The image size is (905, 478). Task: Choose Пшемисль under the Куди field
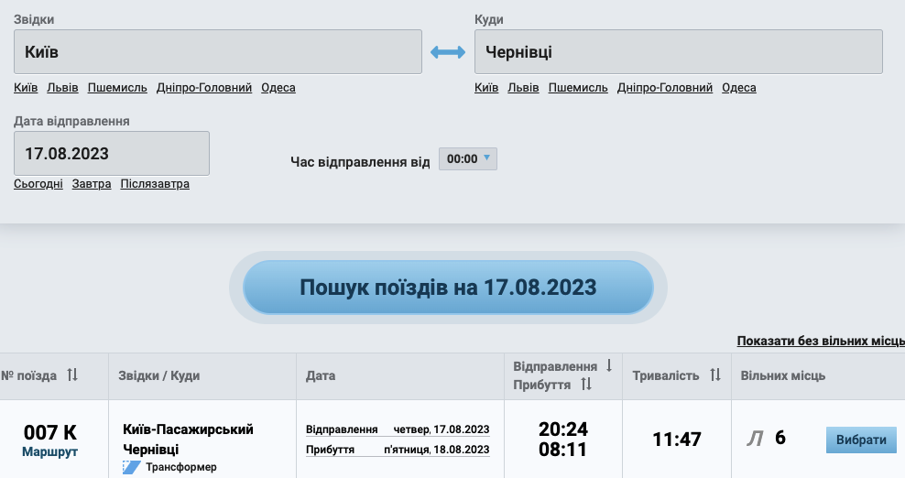point(578,88)
